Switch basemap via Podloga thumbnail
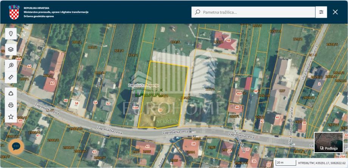Image resolution: width=348 pixels, height=168 pixels. pyautogui.click(x=329, y=143)
